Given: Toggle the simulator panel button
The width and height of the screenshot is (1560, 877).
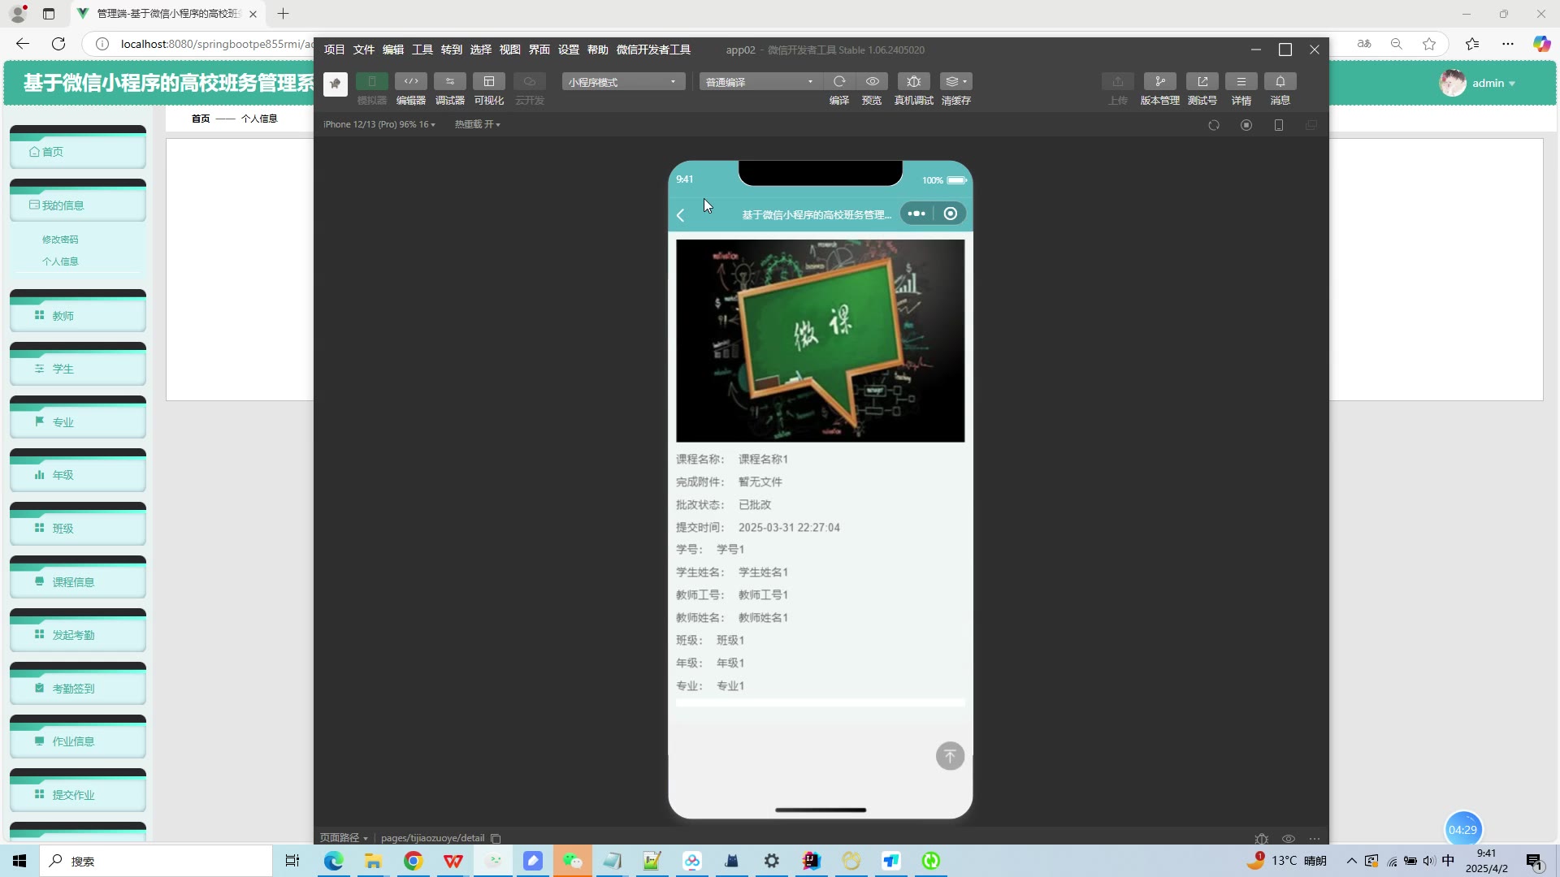Looking at the screenshot, I should (371, 81).
